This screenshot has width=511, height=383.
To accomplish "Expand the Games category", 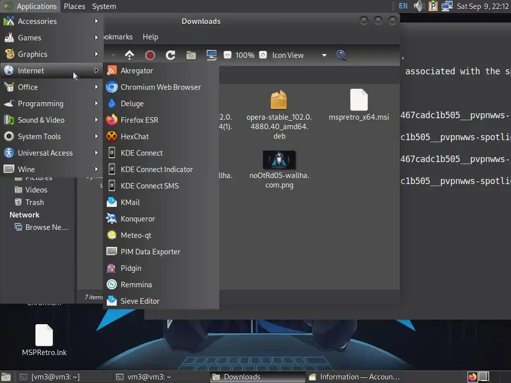I will click(52, 37).
